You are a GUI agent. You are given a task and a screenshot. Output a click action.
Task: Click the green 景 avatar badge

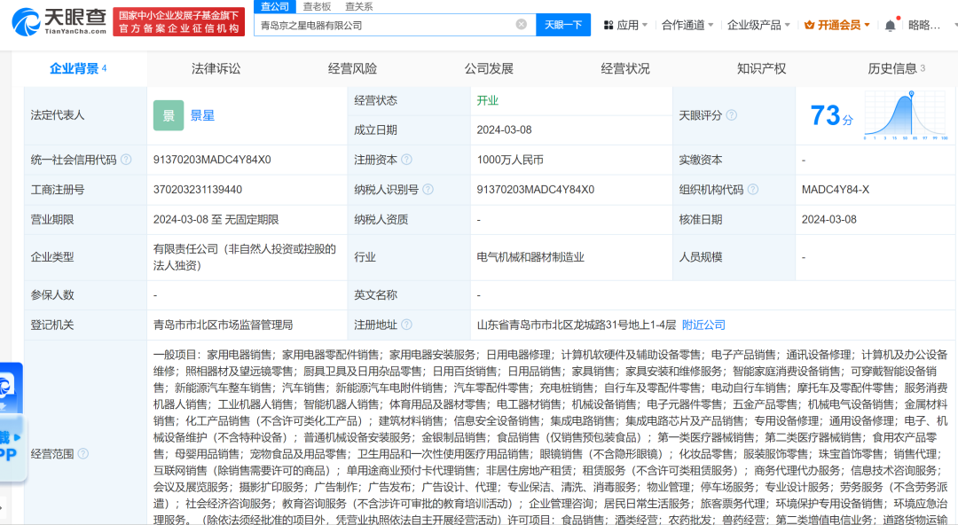coord(169,115)
